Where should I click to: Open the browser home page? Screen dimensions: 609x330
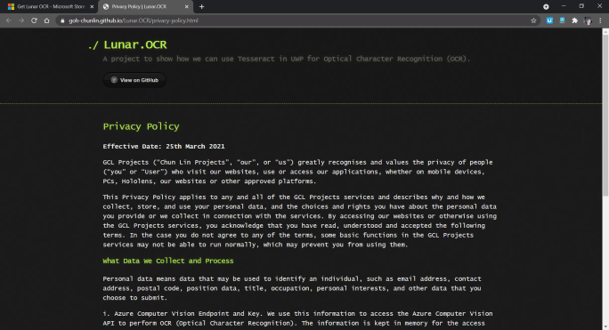point(46,20)
